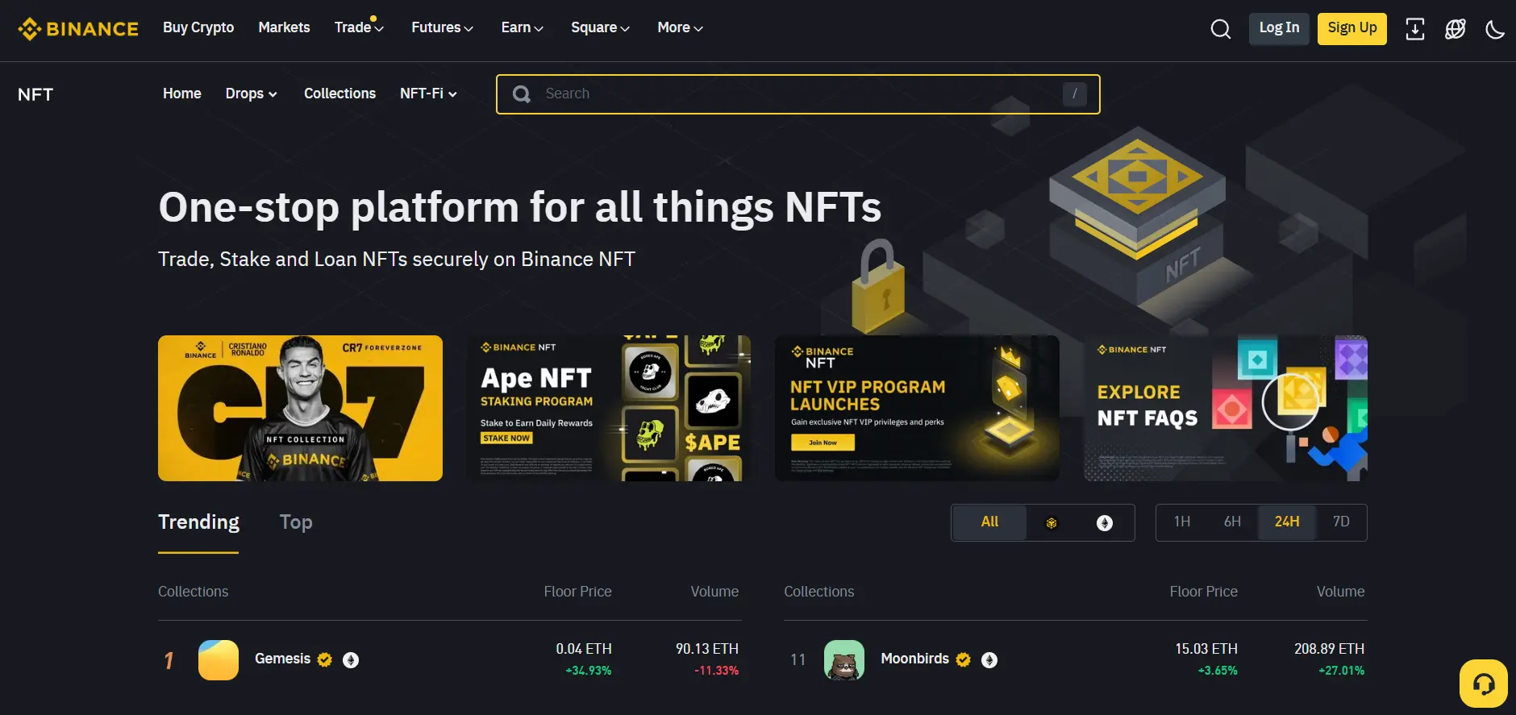The image size is (1516, 715).
Task: Click the +3.65% floor change
Action: coord(1218,671)
